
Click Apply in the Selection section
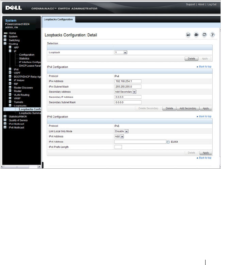click(x=205, y=59)
